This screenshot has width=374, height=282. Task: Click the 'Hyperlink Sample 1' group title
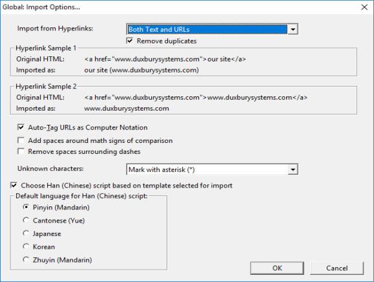[46, 48]
